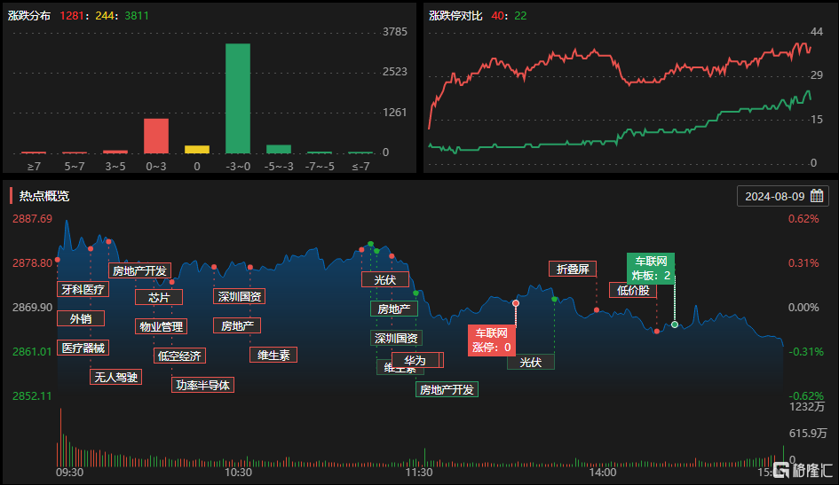Click the red 深圳国资 label
839x485 pixels.
tap(239, 296)
